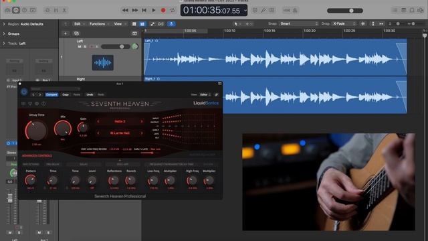Expand the Track Left section
Image resolution: width=428 pixels, height=241 pixels.
click(x=4, y=44)
